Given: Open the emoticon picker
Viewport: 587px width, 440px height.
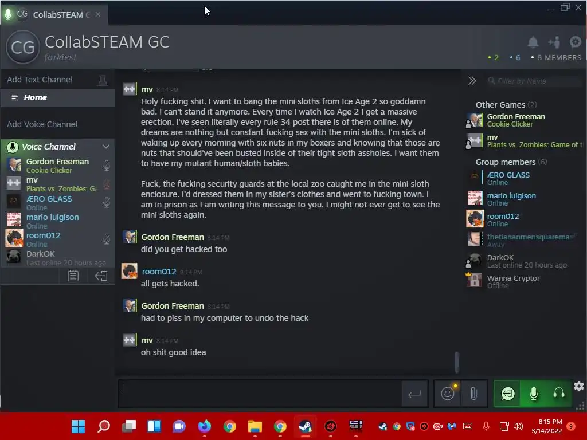Looking at the screenshot, I should click(x=447, y=394).
